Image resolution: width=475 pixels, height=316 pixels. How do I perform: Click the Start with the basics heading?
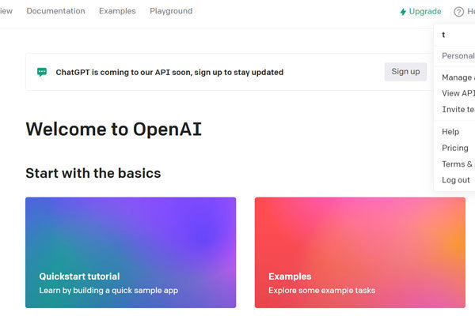tap(93, 173)
